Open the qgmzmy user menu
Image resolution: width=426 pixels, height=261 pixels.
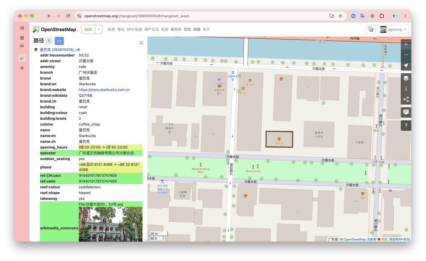(x=393, y=29)
